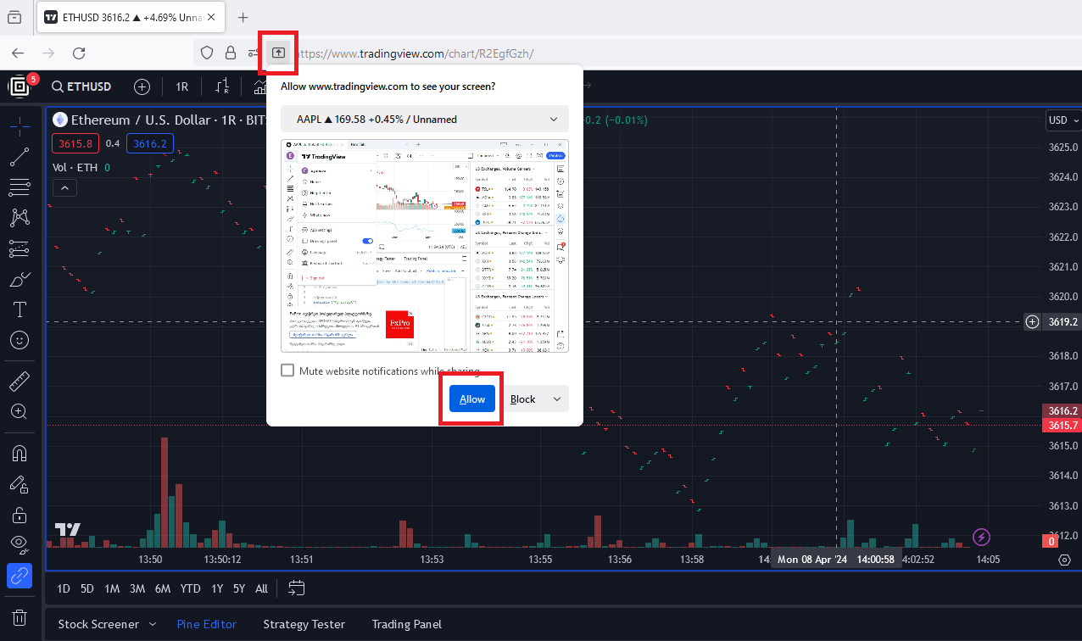Select the 1Y time range

[217, 588]
